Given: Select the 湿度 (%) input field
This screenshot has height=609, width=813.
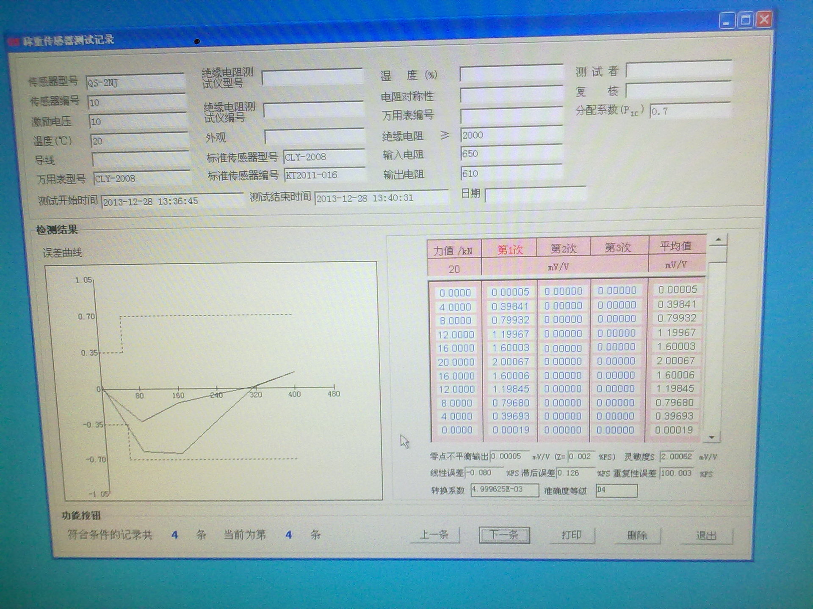Looking at the screenshot, I should [x=511, y=74].
